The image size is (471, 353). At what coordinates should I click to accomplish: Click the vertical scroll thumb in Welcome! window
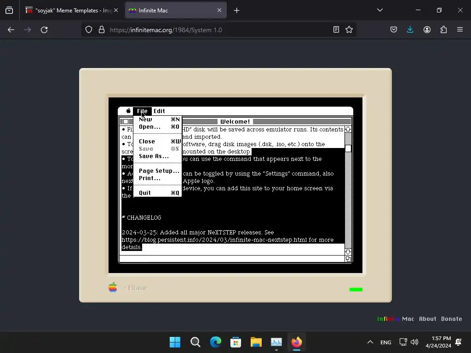348,148
